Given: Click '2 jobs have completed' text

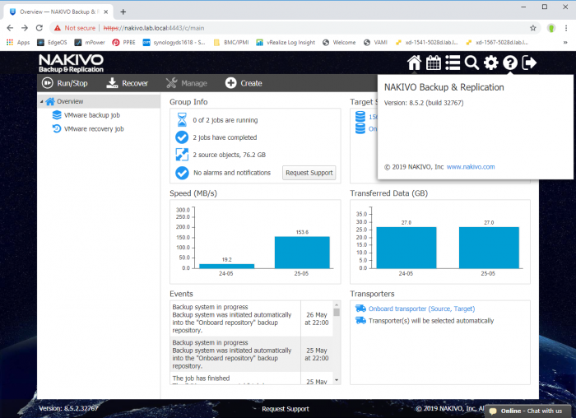Looking at the screenshot, I should (x=225, y=137).
